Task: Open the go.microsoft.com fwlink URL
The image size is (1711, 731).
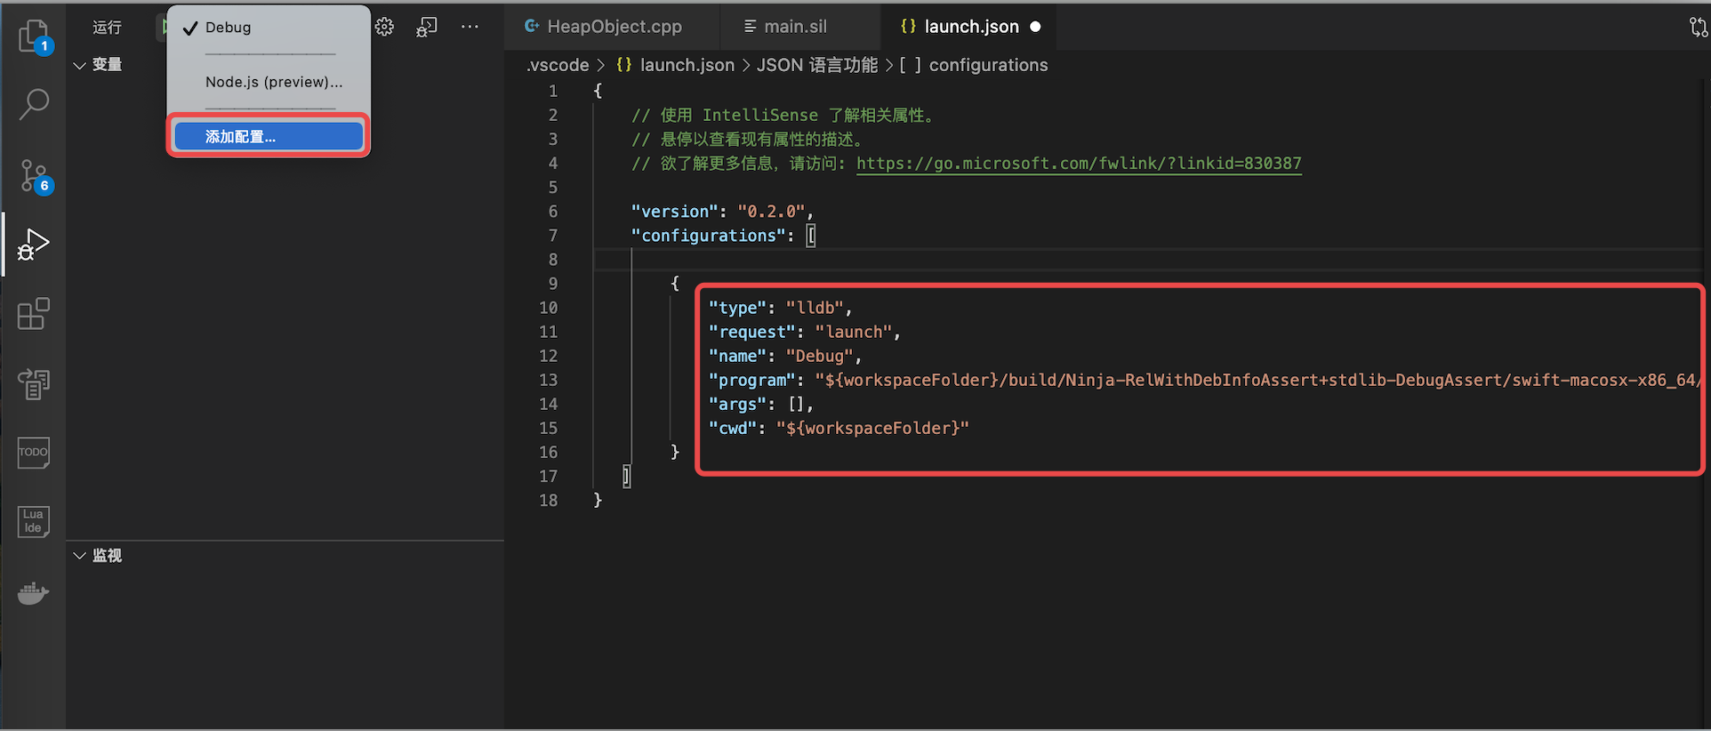Action: (1079, 164)
